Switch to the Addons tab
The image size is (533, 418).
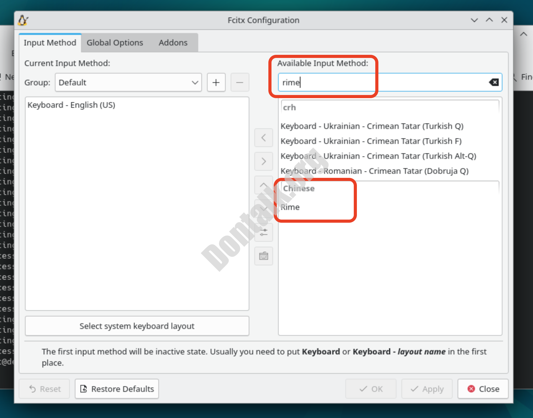click(x=173, y=43)
